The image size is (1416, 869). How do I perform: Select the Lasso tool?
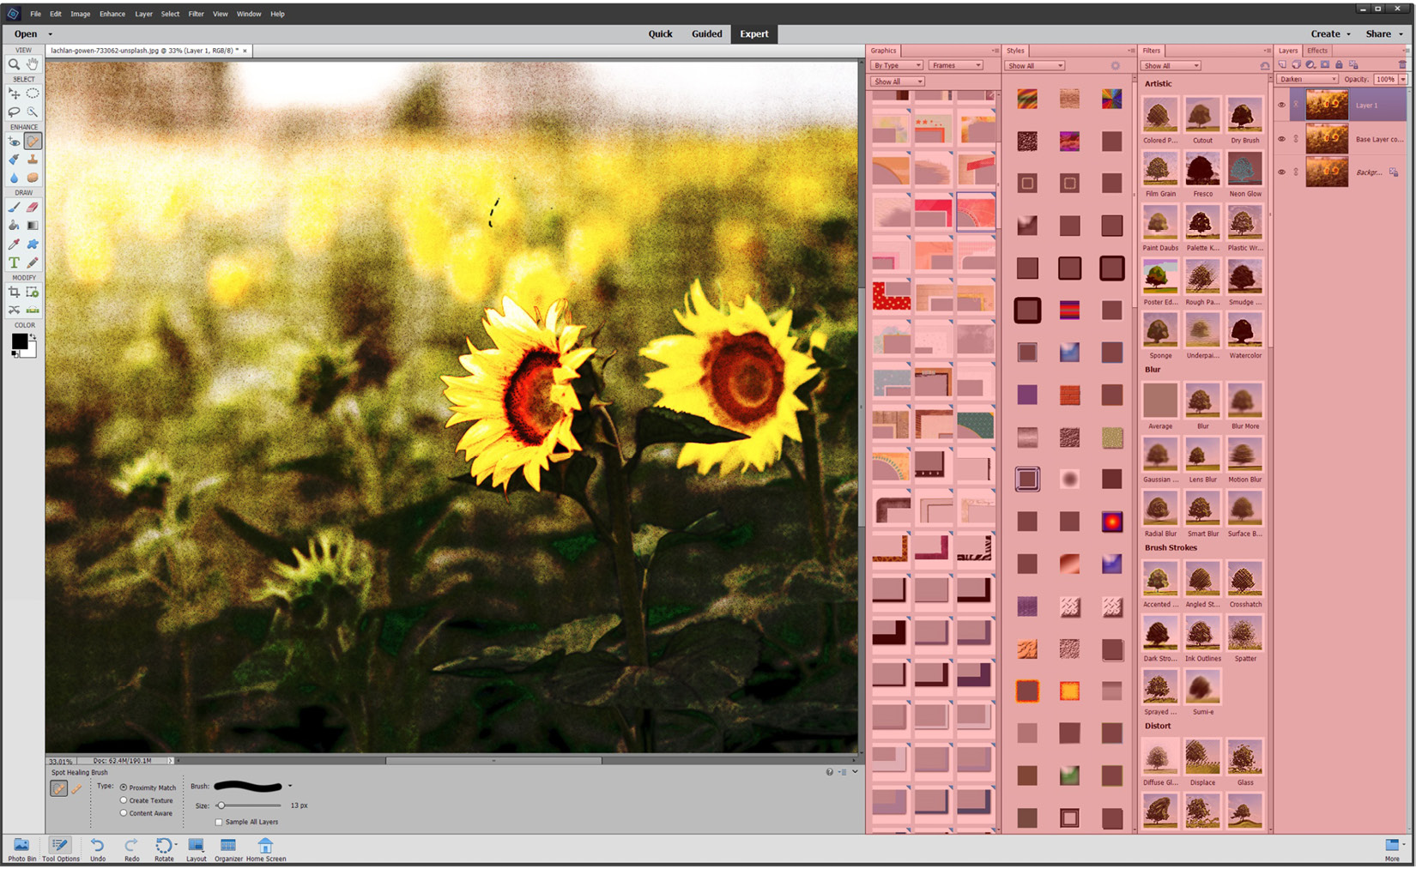click(x=14, y=112)
